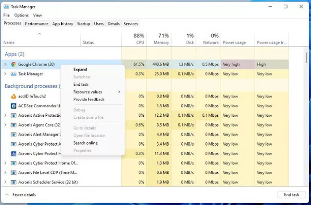Click the Background processes group heading

tap(33, 86)
